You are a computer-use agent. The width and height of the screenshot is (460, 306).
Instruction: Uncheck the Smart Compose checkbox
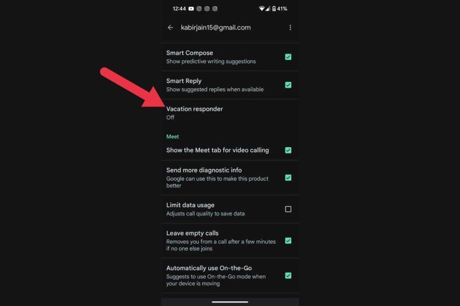pyautogui.click(x=288, y=57)
